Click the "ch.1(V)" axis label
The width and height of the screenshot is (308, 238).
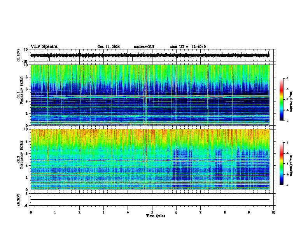coord(18,55)
